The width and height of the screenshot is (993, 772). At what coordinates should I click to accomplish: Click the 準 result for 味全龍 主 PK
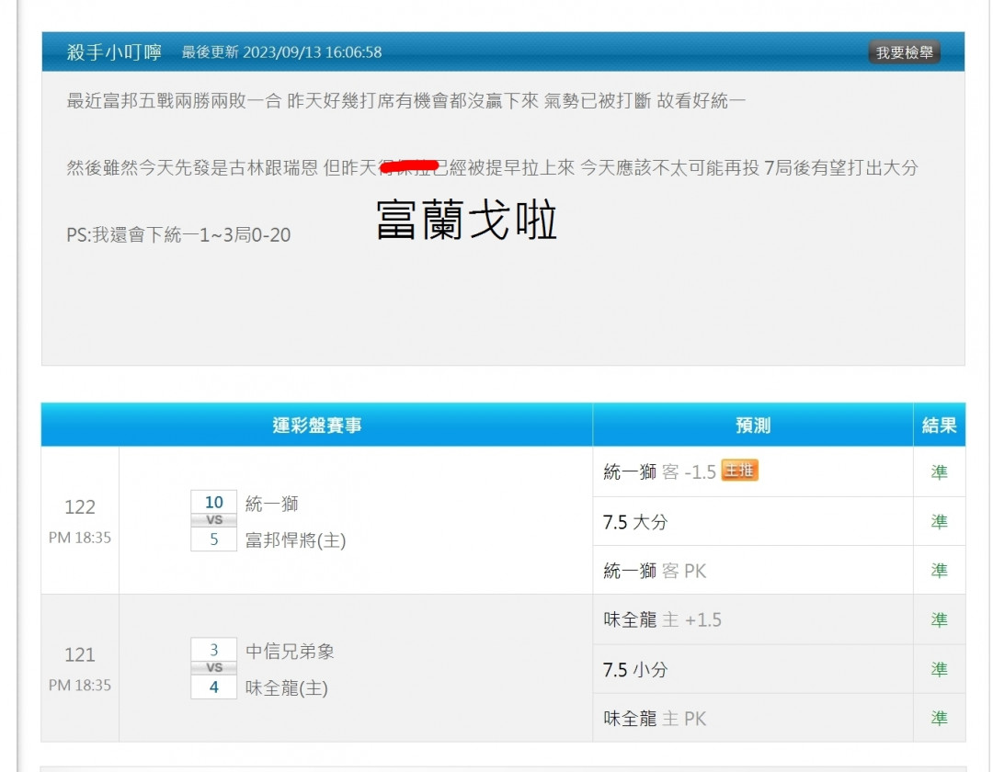939,718
